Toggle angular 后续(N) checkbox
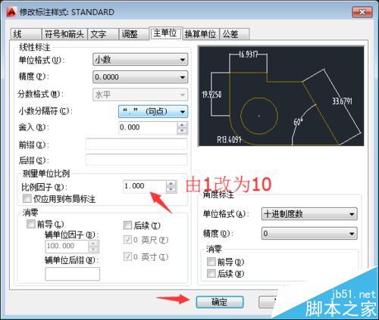 [x=211, y=274]
